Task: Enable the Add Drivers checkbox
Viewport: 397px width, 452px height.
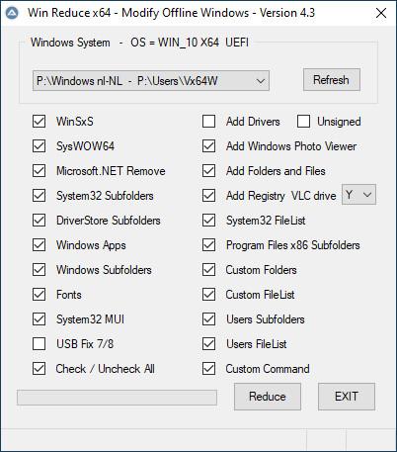Action: tap(209, 122)
